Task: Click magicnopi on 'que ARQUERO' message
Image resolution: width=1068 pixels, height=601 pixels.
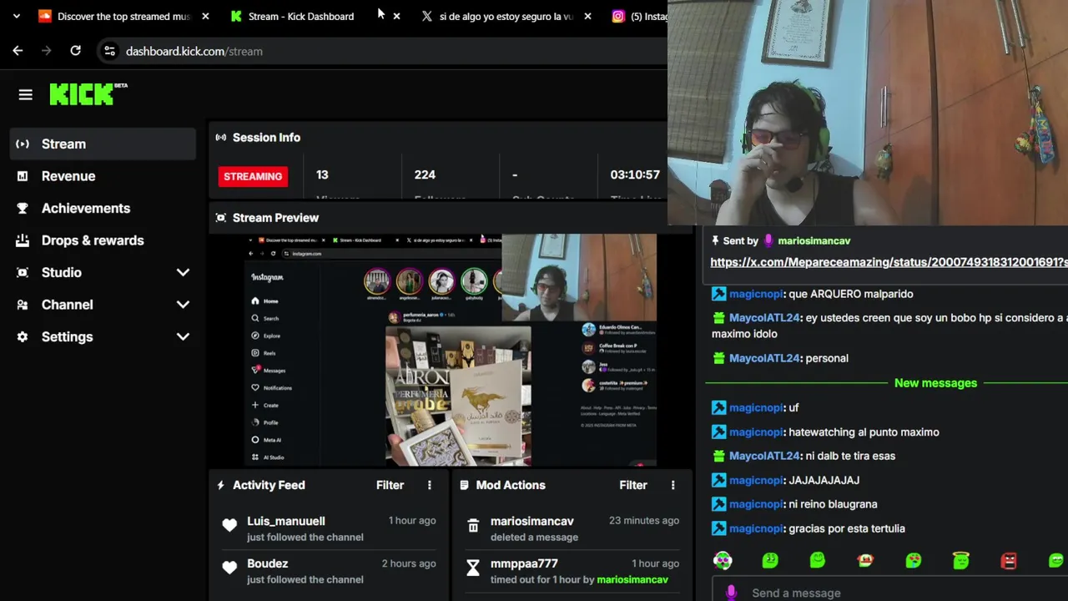Action: pos(756,294)
